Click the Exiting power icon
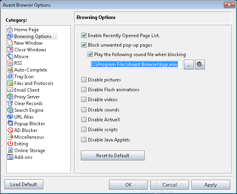 pyautogui.click(x=10, y=143)
